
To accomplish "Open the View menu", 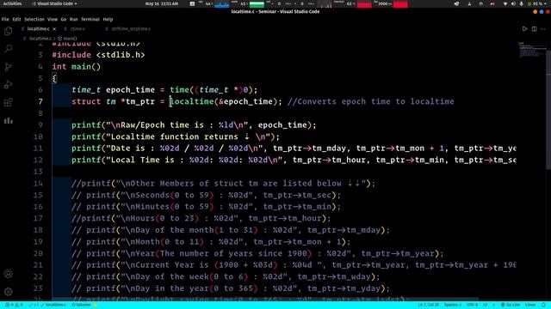I will [53, 19].
